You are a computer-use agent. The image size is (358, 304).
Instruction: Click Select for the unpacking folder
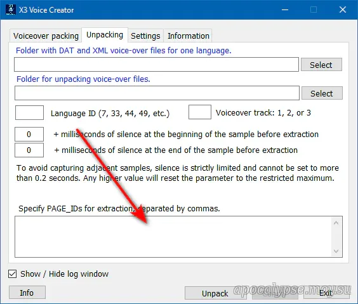coord(322,93)
